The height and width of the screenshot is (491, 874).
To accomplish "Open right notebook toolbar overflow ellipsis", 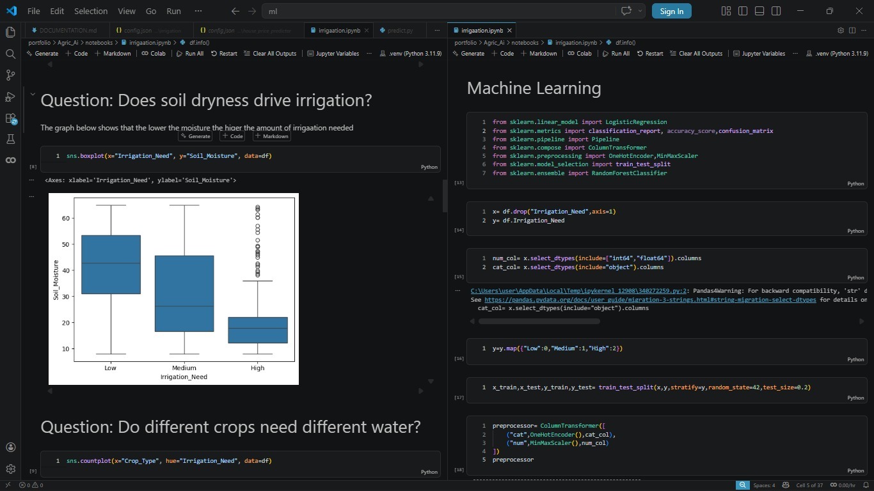I will click(x=795, y=54).
